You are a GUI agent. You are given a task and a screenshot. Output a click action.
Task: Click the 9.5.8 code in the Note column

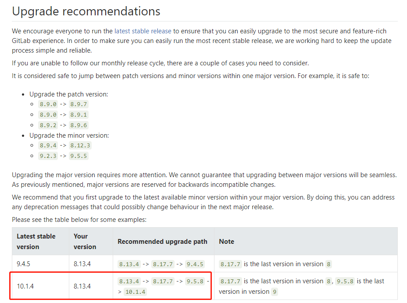[345, 282]
